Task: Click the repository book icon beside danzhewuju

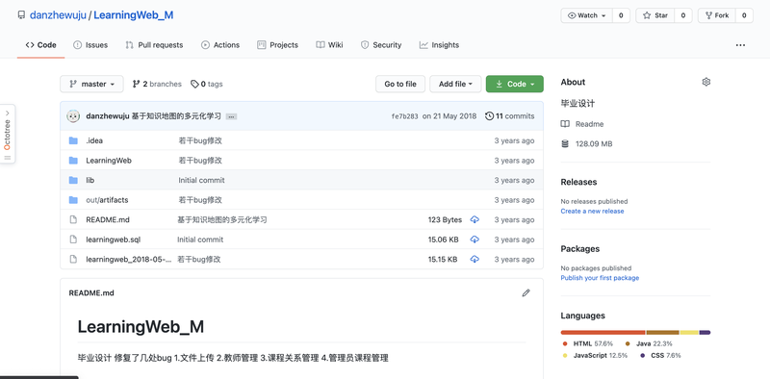Action: (x=21, y=15)
